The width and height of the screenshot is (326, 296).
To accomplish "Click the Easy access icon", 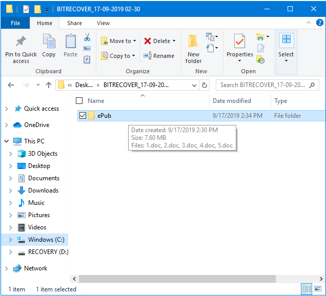I will [210, 48].
